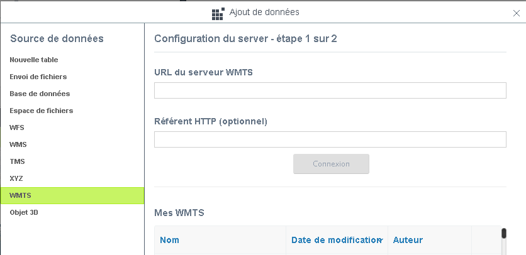This screenshot has width=526, height=255.
Task: Sort by Date de modification column
Action: (x=333, y=240)
